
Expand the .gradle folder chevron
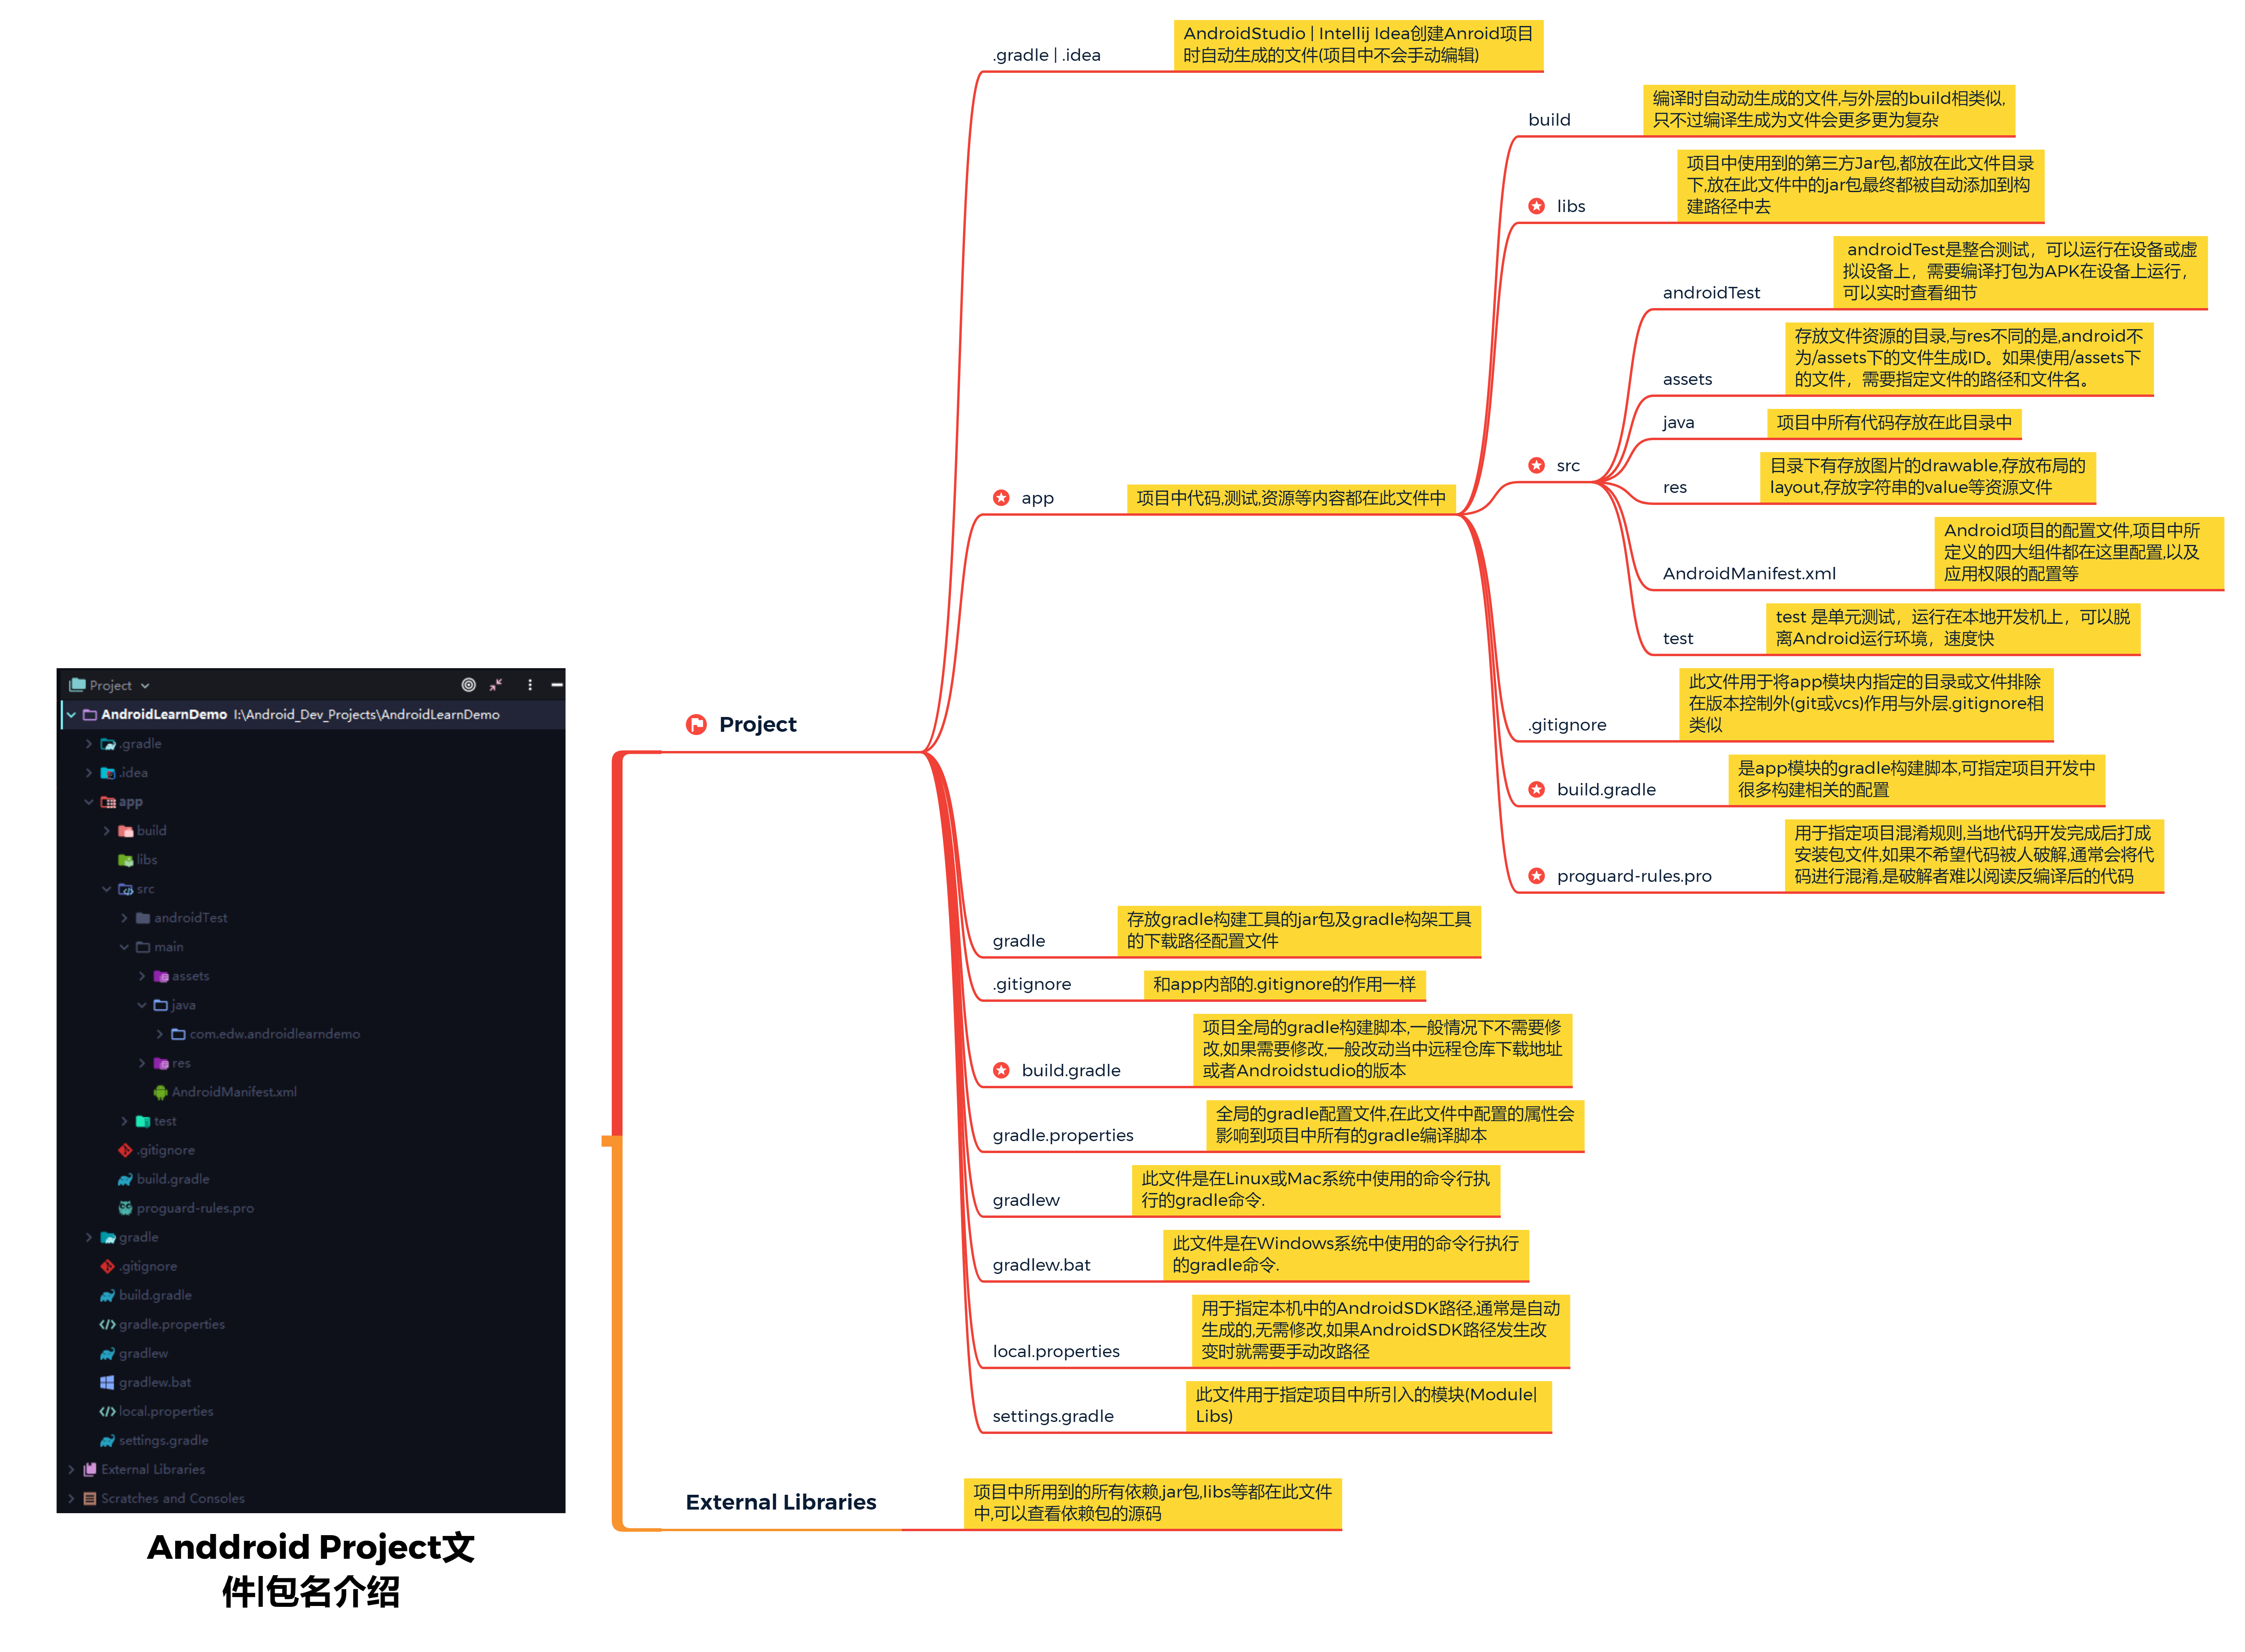coord(89,744)
